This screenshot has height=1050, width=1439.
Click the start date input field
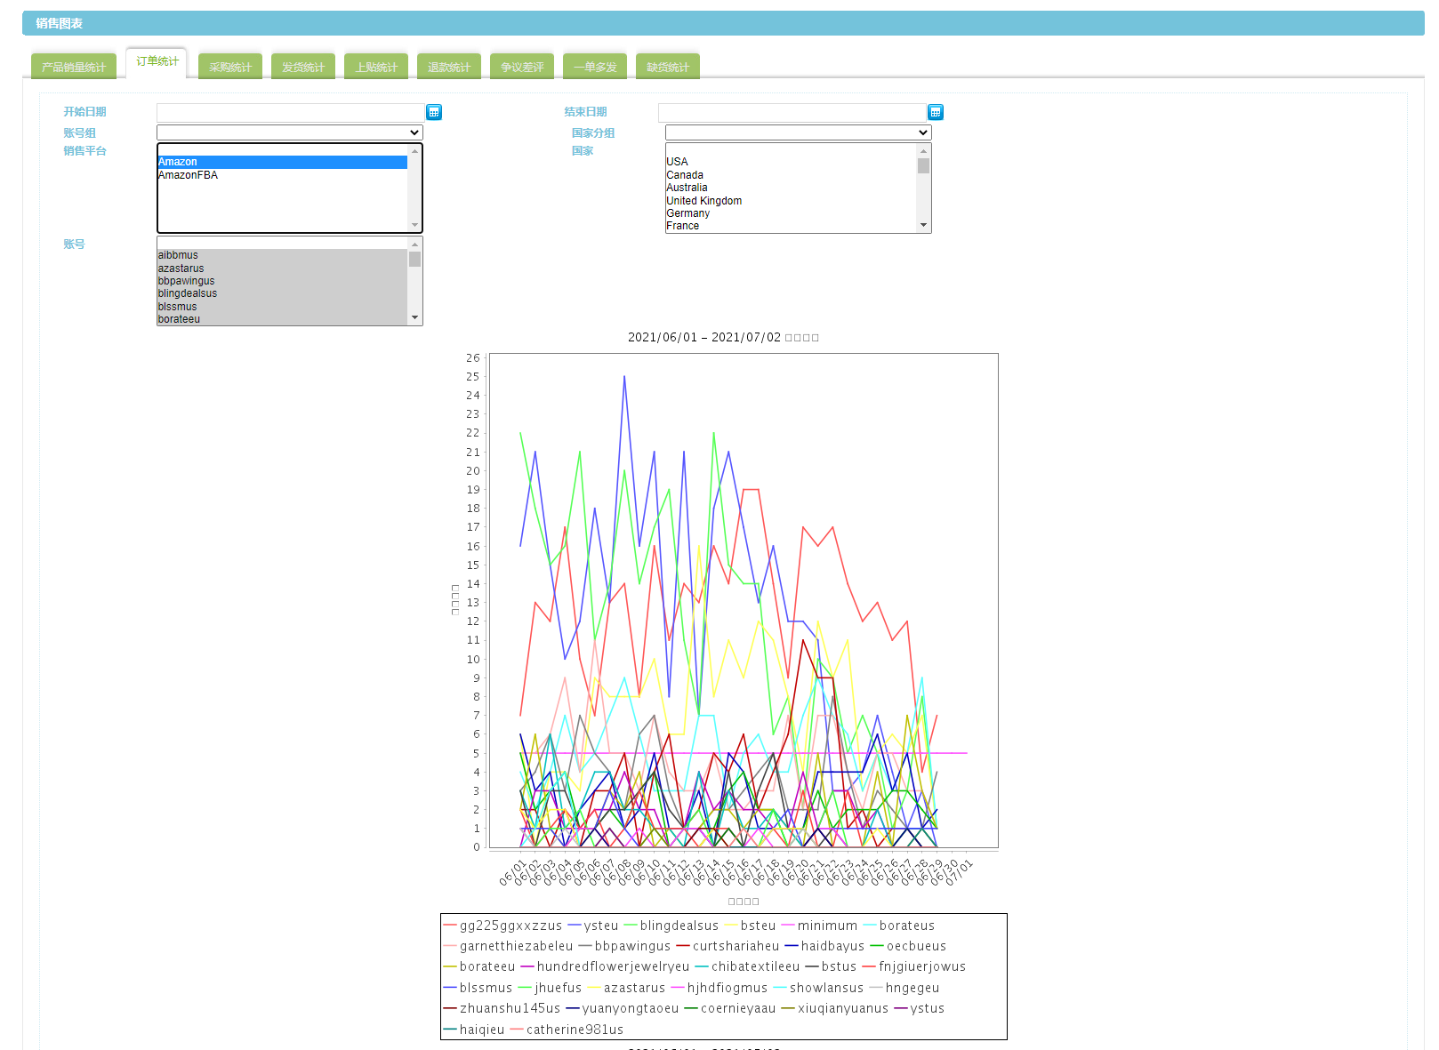tap(290, 112)
